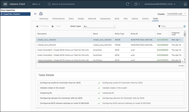Click the refresh icon in header
This screenshot has height=112, width=189.
point(127,4)
